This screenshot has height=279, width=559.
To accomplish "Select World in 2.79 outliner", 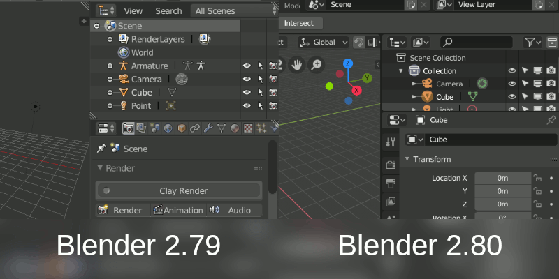I will click(143, 52).
